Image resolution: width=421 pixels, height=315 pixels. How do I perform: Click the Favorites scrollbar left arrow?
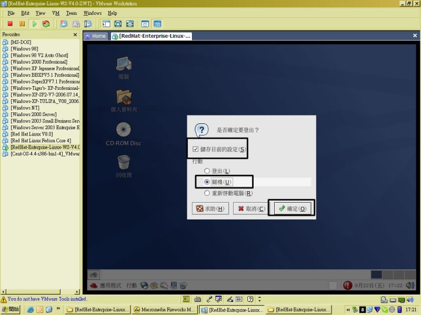coord(3,292)
